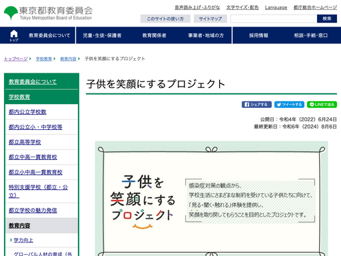Viewport: 341px width, 256px height.
Task: Go to トップページ breadcrumb link
Action: pyautogui.click(x=16, y=59)
